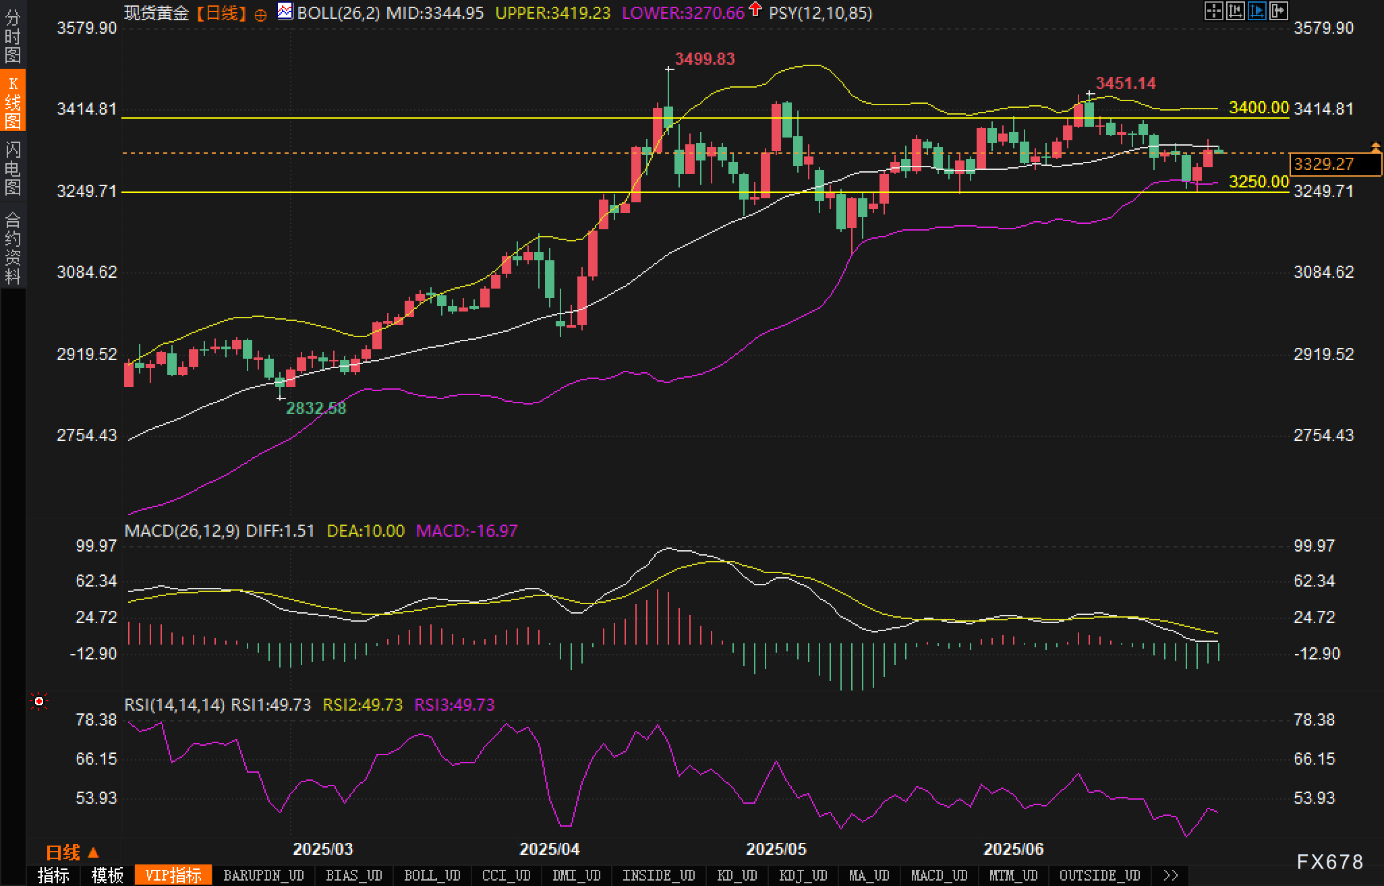Switch to 闪电图 view in sidebar
Image resolution: width=1384 pixels, height=886 pixels.
click(13, 169)
